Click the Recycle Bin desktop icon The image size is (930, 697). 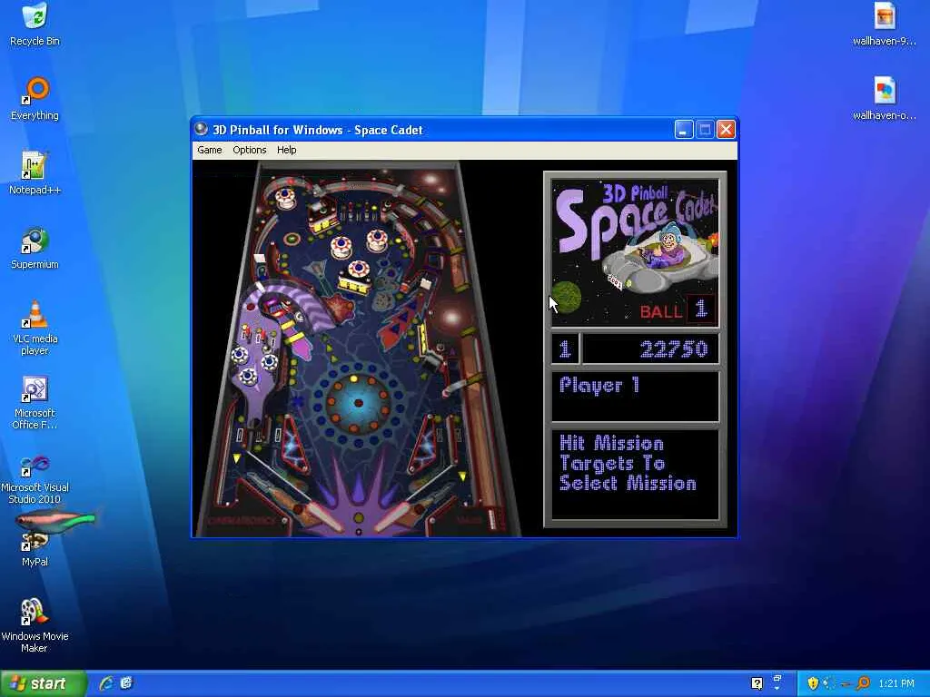(35, 25)
